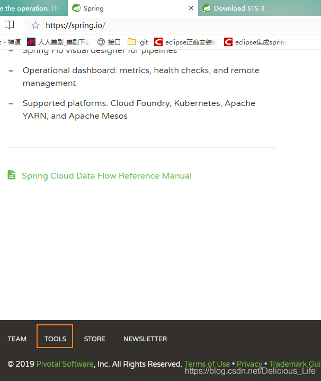Open the Terms of Use link
The width and height of the screenshot is (321, 381).
point(207,364)
